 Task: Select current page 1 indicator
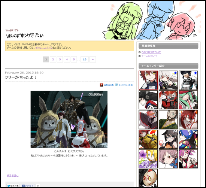[46, 60]
